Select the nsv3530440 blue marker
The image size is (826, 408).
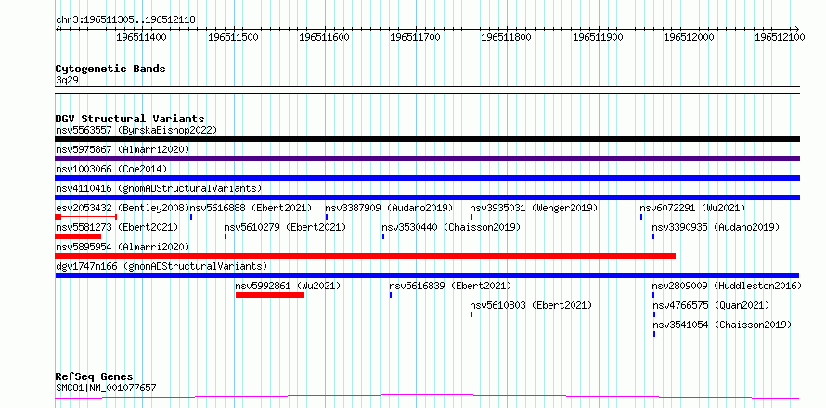(x=383, y=236)
